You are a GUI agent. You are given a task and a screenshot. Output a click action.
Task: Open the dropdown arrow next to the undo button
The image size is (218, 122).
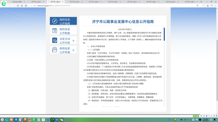pyautogui.click(x=204, y=5)
